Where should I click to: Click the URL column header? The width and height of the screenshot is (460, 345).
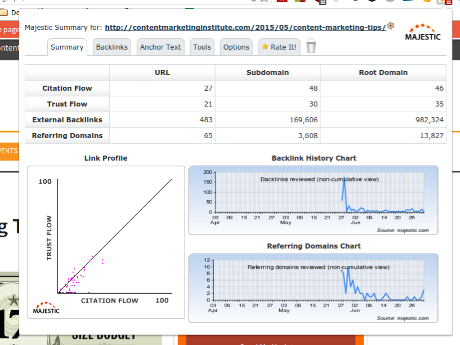(162, 73)
